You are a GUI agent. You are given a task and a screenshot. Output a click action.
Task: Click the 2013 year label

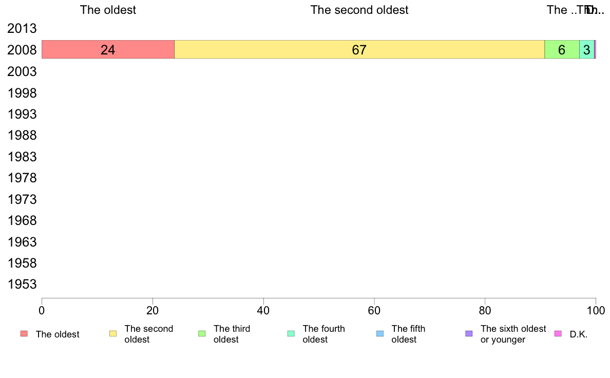point(22,28)
